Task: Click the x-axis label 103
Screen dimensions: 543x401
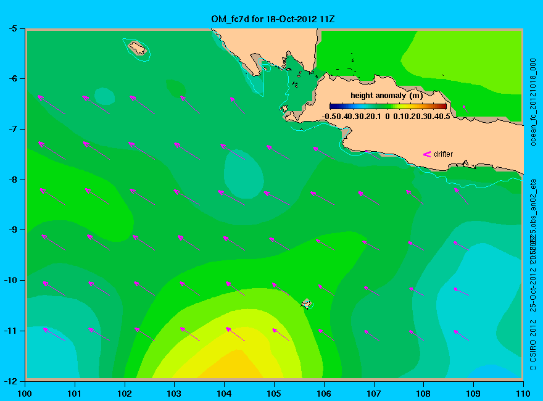Action: click(174, 394)
